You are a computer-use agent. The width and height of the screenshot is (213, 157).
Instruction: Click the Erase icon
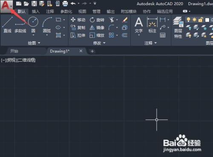(125, 20)
